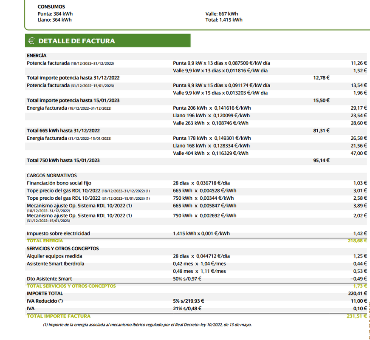
Task: Click the final total 231,51 €
Action: click(357, 316)
